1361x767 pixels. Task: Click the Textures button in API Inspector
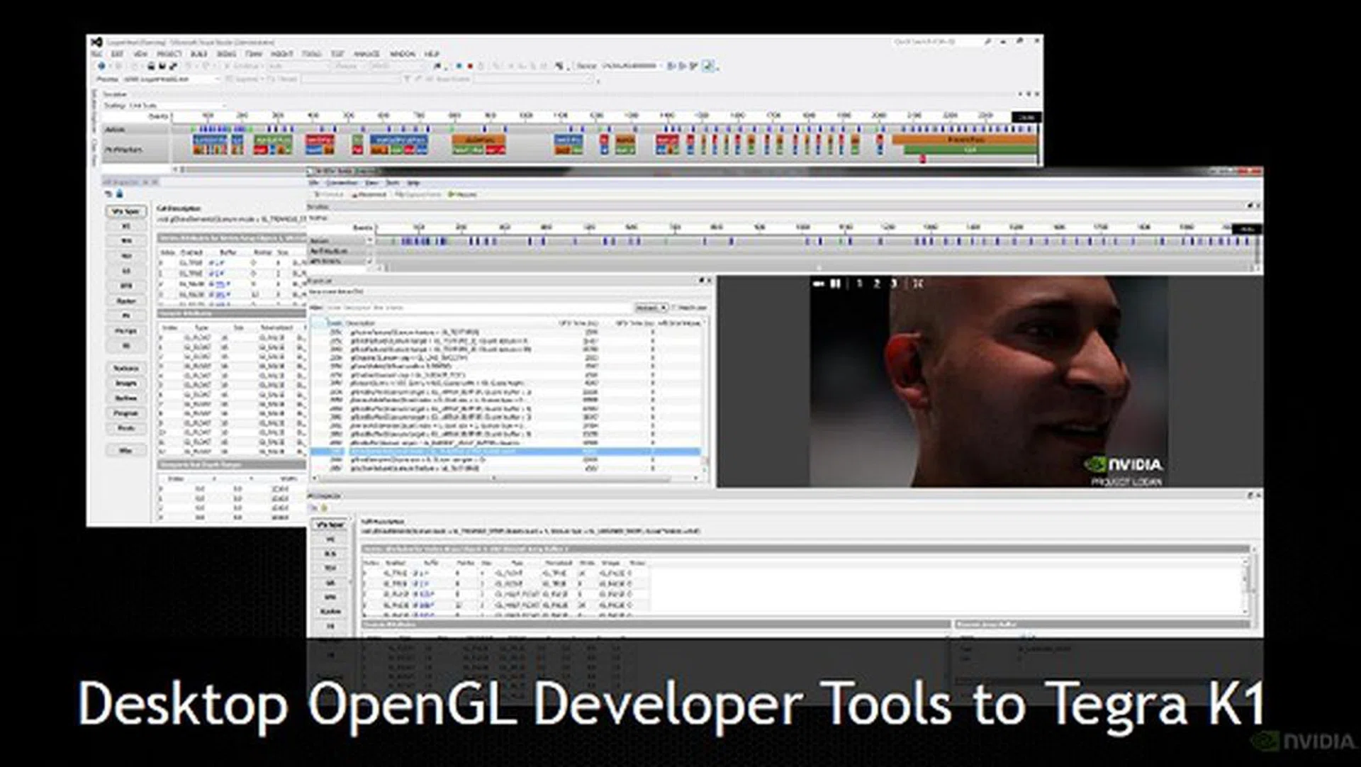pos(126,369)
